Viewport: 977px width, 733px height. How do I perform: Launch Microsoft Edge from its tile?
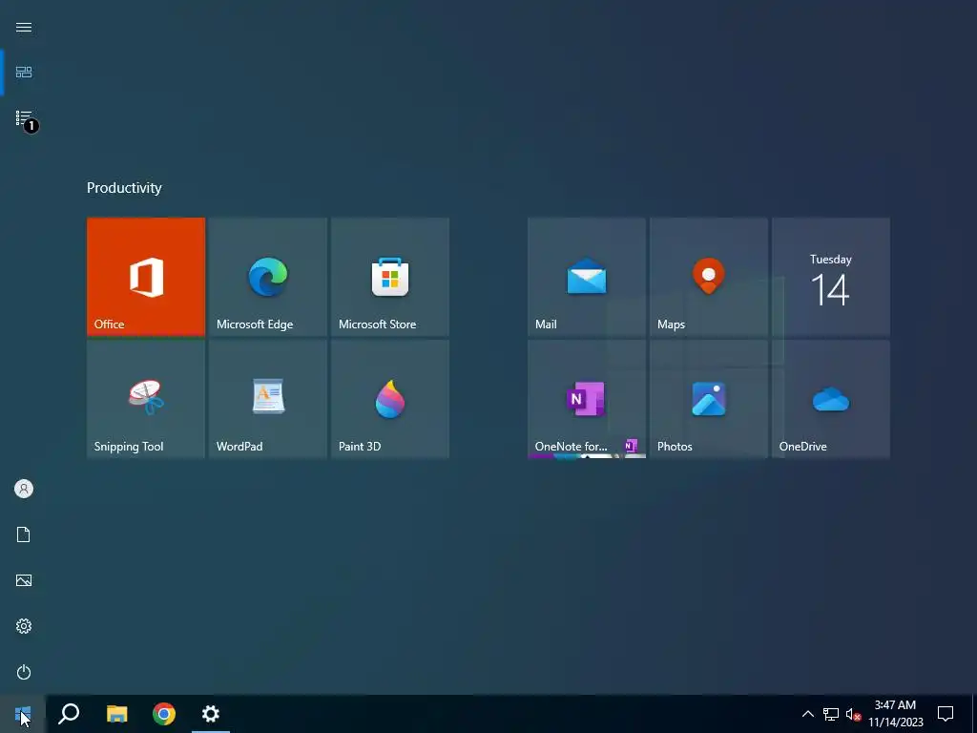(268, 277)
